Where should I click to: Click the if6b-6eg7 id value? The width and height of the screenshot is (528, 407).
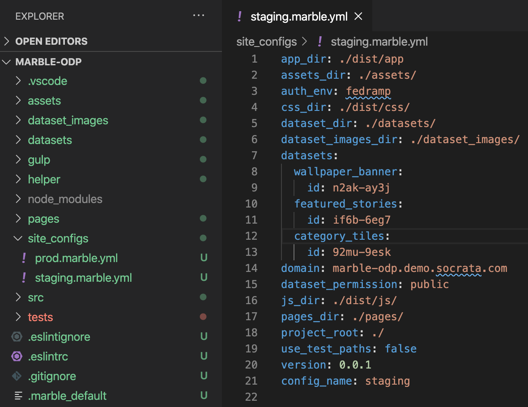tap(362, 220)
